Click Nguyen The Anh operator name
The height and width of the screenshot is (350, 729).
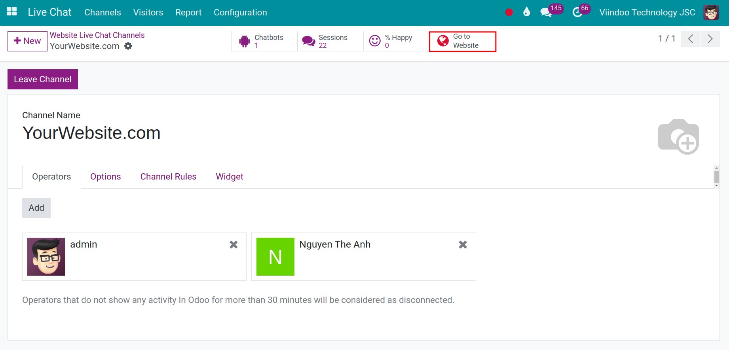[x=335, y=244]
